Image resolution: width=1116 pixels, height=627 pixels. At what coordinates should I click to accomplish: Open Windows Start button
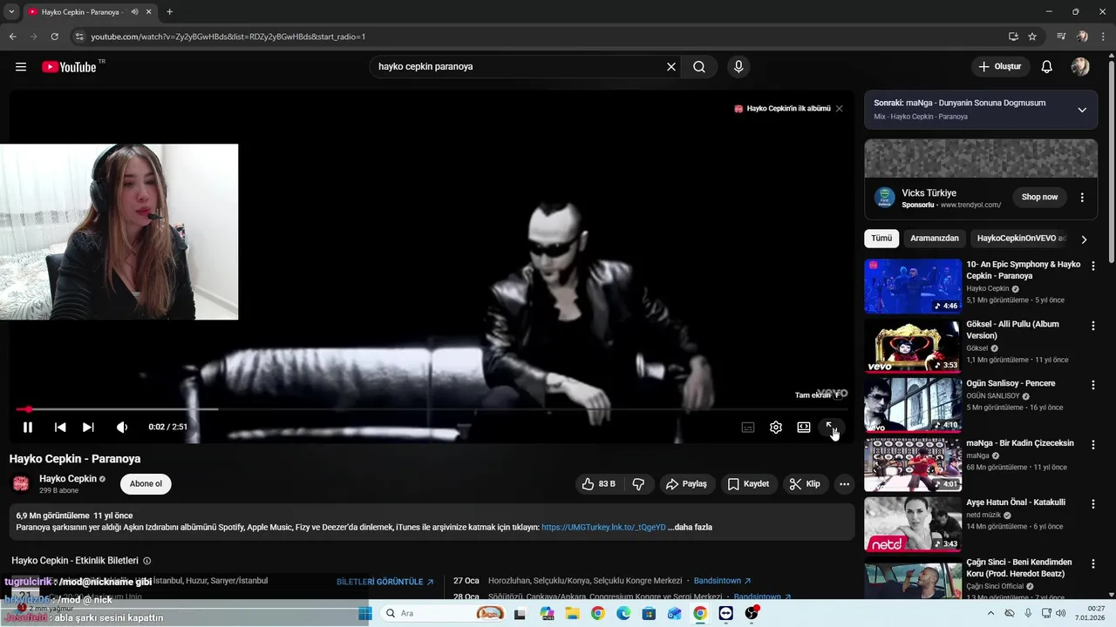[365, 613]
